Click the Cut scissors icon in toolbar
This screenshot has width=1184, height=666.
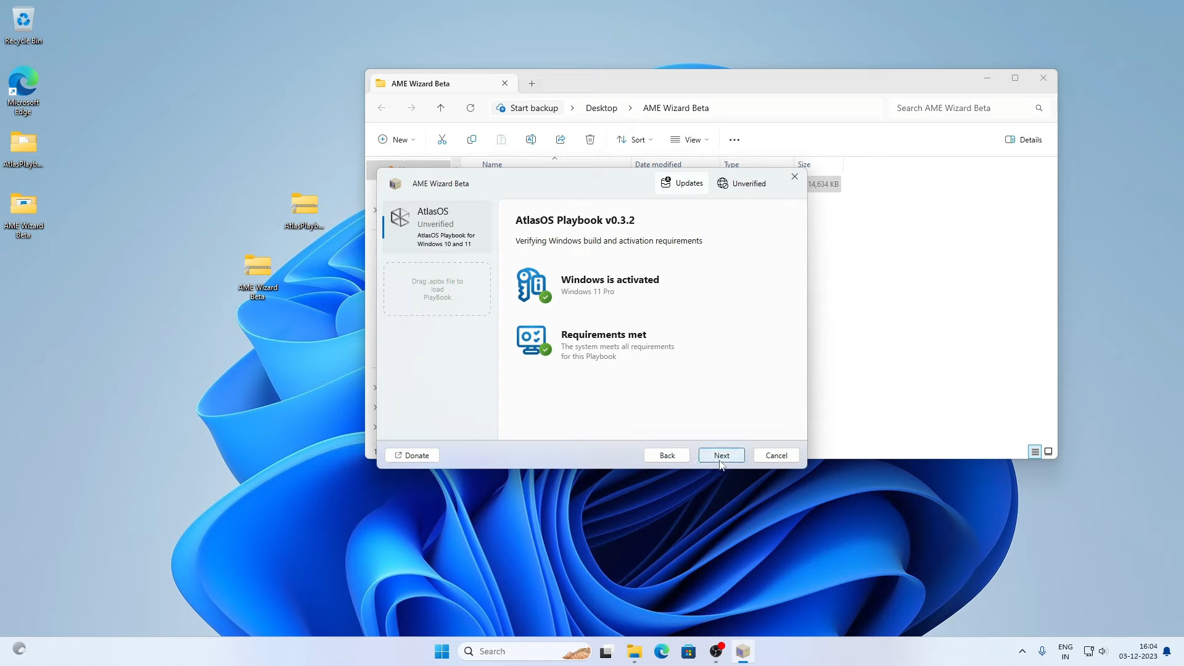442,140
